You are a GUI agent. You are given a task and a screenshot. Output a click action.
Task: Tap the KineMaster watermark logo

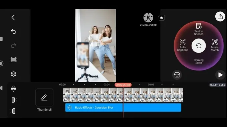[x=148, y=20]
